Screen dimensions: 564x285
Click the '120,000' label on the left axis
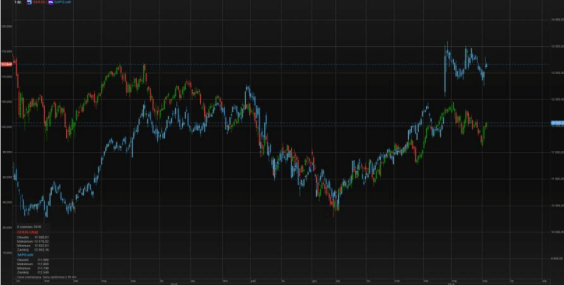(x=7, y=26)
